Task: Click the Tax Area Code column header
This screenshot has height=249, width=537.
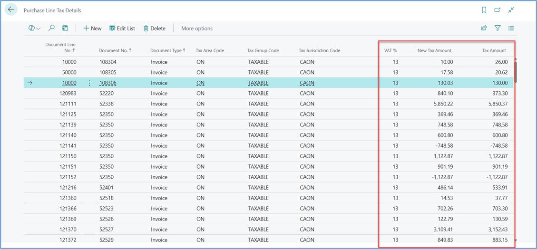Action: (x=210, y=50)
